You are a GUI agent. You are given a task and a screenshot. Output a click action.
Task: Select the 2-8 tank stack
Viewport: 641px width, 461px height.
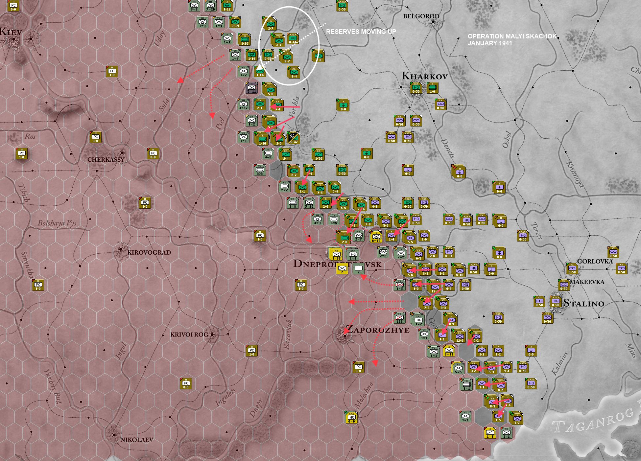344,237
